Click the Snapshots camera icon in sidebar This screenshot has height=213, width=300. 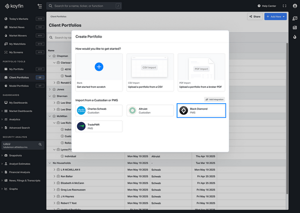click(6, 156)
